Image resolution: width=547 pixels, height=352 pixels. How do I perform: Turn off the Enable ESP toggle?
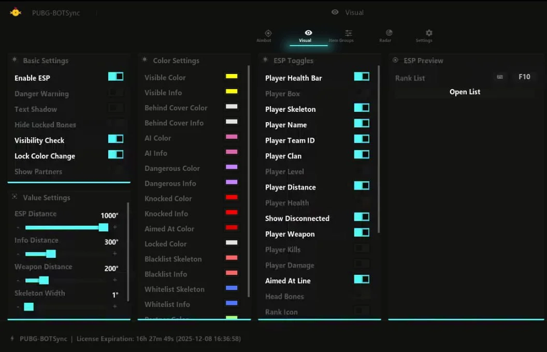pos(116,77)
